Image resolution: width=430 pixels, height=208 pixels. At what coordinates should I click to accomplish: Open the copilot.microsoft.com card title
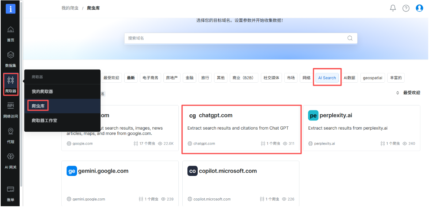pyautogui.click(x=228, y=171)
